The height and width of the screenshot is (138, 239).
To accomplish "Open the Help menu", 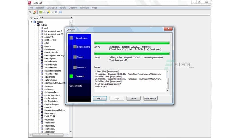I will click(x=94, y=8).
